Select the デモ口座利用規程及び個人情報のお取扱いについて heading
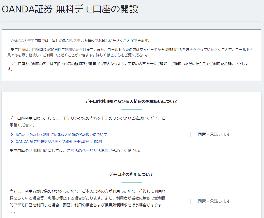Screen dimensions: 264x218 tap(131, 101)
